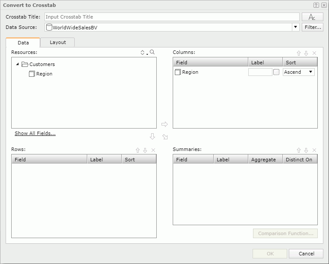Open the Data Source dropdown arrow
Screen dimensions: 329x264
(295, 27)
